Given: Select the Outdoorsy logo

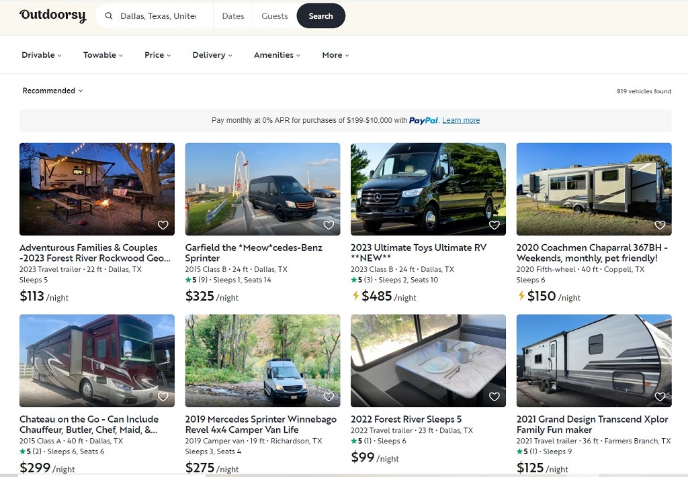Looking at the screenshot, I should tap(52, 15).
